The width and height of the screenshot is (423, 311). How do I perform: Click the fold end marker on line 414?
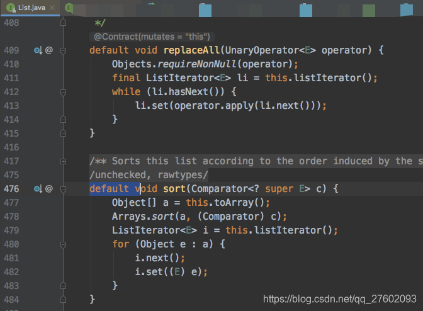click(63, 120)
